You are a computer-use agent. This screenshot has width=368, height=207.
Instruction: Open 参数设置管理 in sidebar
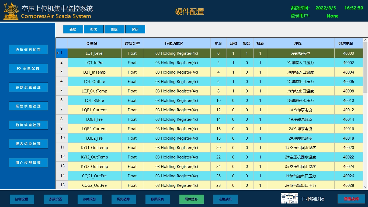28,87
